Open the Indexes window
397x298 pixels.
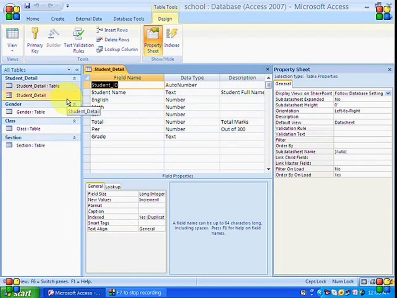click(x=172, y=38)
